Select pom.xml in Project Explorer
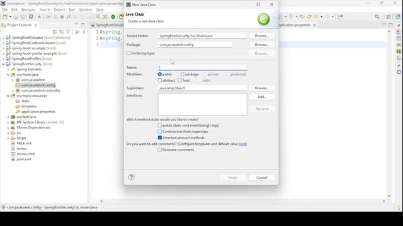This screenshot has height=226, width=403. 24,159
